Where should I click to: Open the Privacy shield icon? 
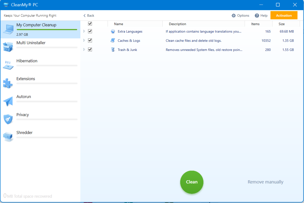8,119
